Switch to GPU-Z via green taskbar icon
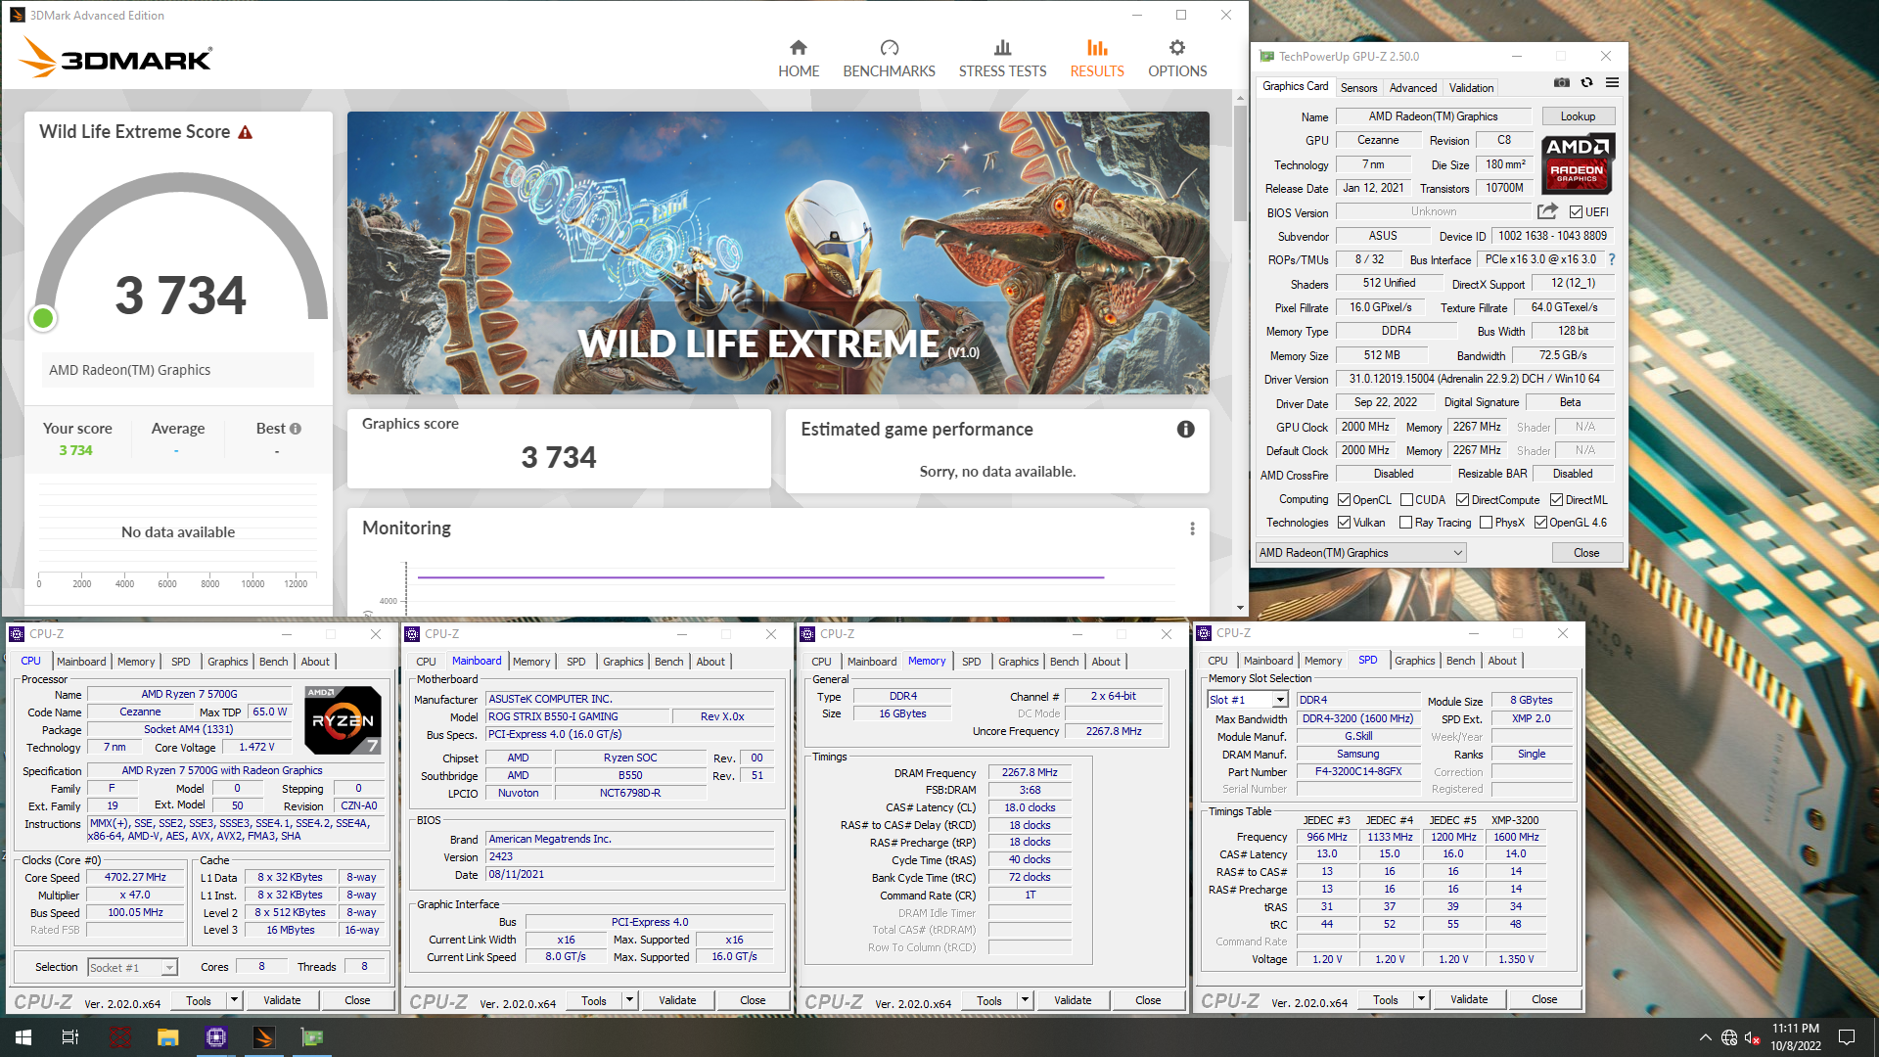Image resolution: width=1879 pixels, height=1057 pixels. point(312,1037)
